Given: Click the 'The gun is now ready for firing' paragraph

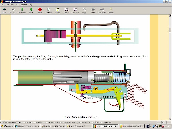Looking at the screenshot, I should (80, 58).
